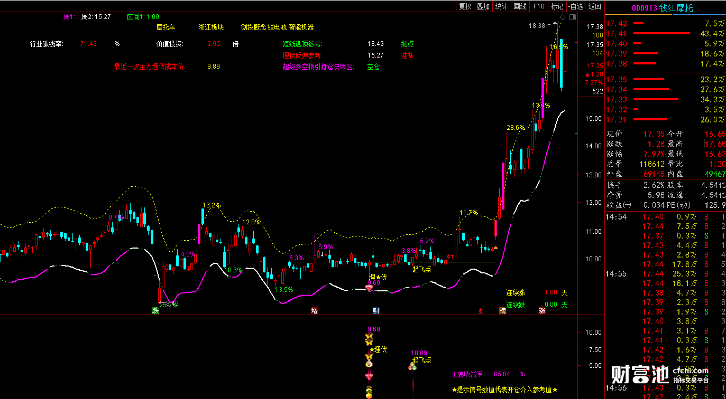Image resolution: width=726 pixels, height=399 pixels.
Task: Click the stock title 000913 钱江摩托
Action: pos(662,8)
